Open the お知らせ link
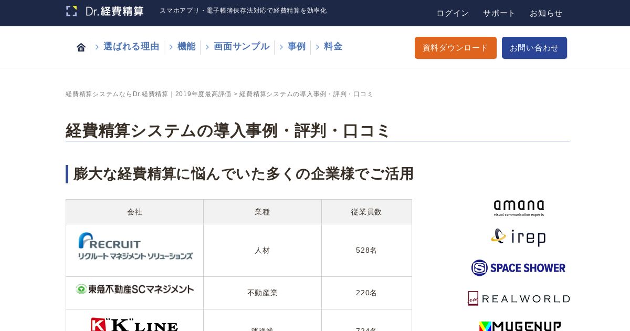Image resolution: width=630 pixels, height=331 pixels. pyautogui.click(x=546, y=13)
